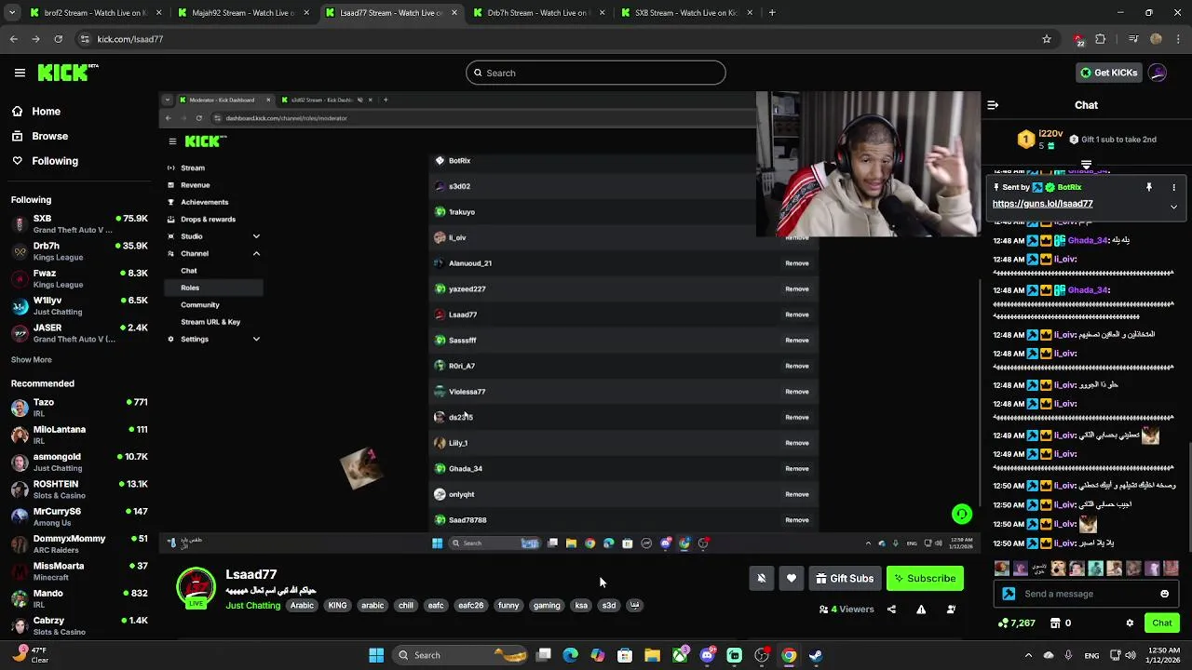Open SXB channel in Following list
The height and width of the screenshot is (670, 1192).
[x=79, y=224]
